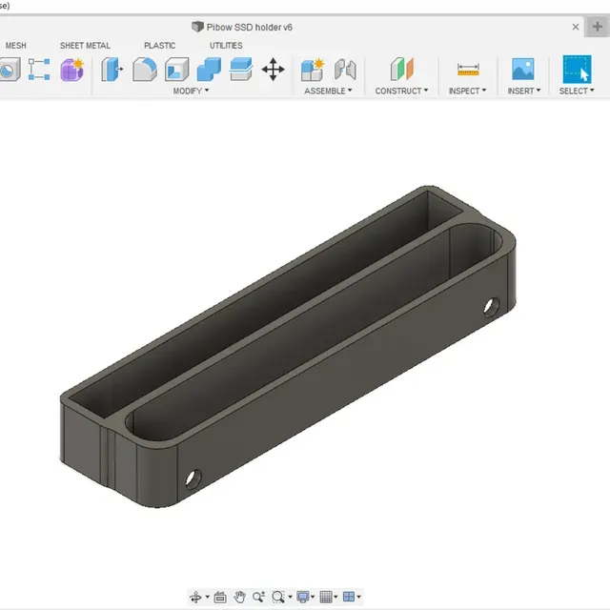Expand the INSPECT dropdown menu
The image size is (610, 610).
467,91
